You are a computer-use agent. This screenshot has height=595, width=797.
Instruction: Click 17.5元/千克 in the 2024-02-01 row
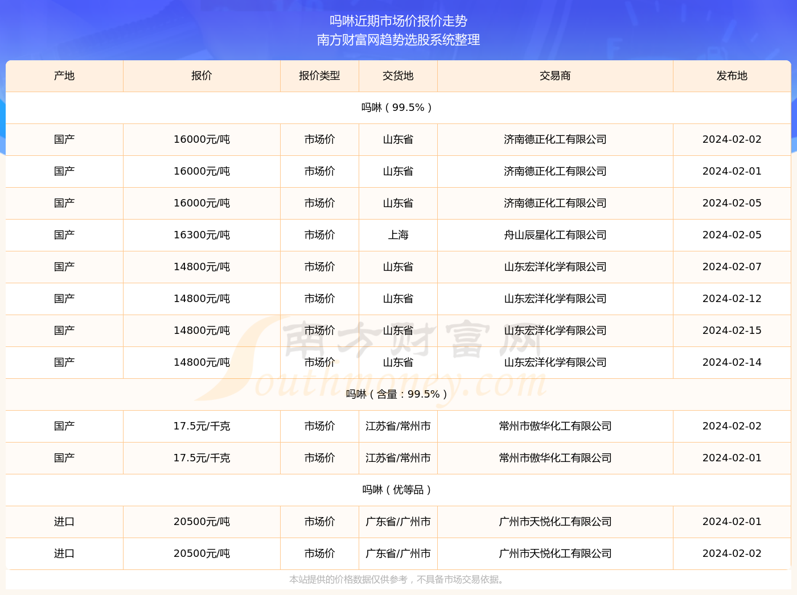coord(202,458)
